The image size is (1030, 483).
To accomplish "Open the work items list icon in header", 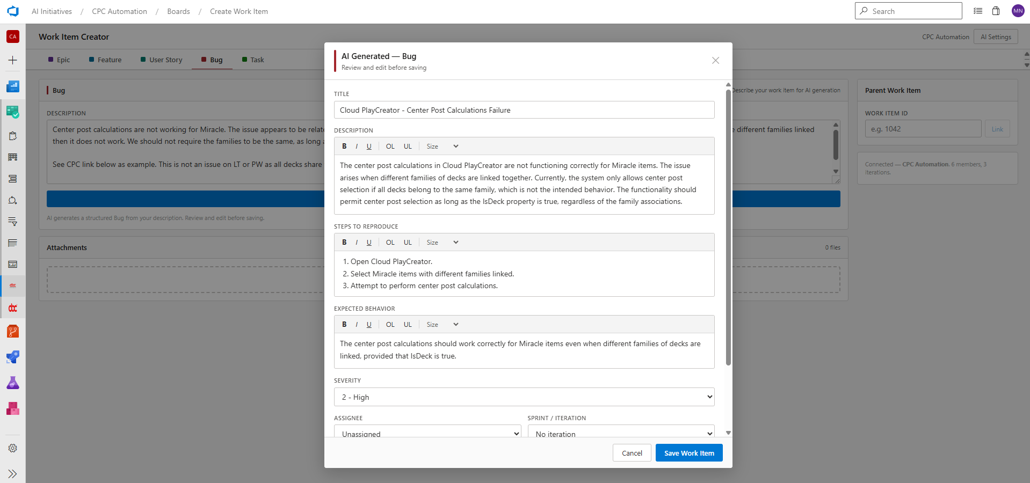I will point(978,11).
